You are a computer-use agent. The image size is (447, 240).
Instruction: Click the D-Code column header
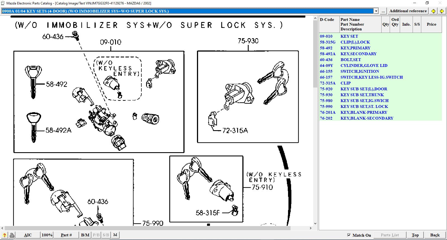pyautogui.click(x=329, y=24)
